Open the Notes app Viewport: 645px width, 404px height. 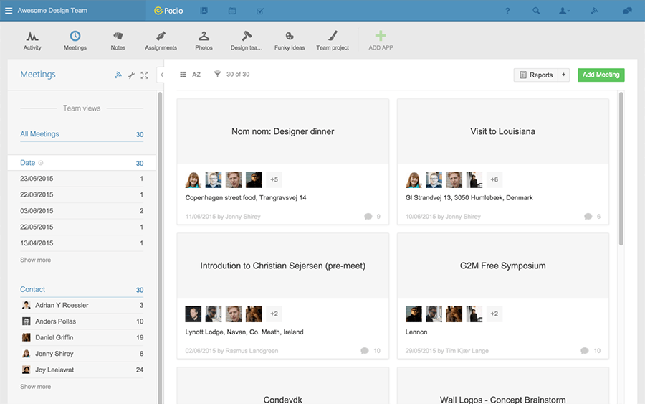click(118, 40)
